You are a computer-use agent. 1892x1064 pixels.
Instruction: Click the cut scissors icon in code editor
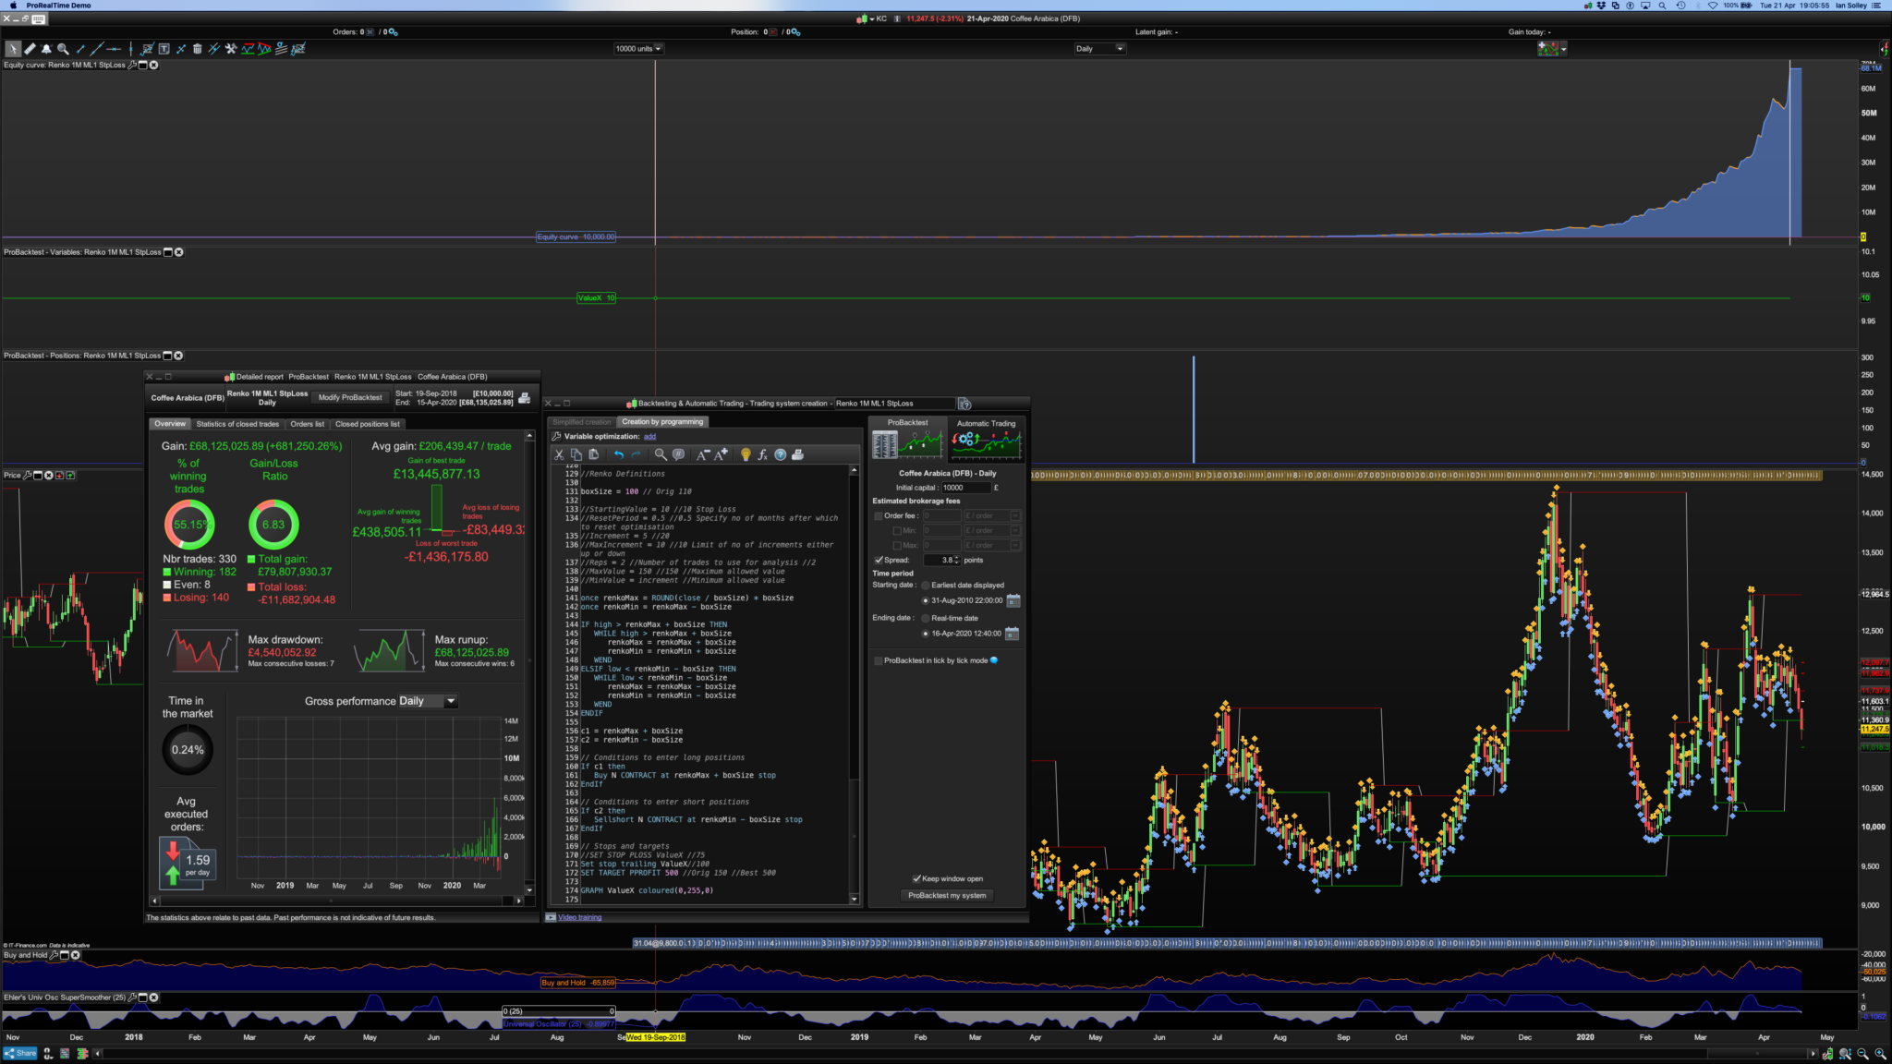(559, 454)
